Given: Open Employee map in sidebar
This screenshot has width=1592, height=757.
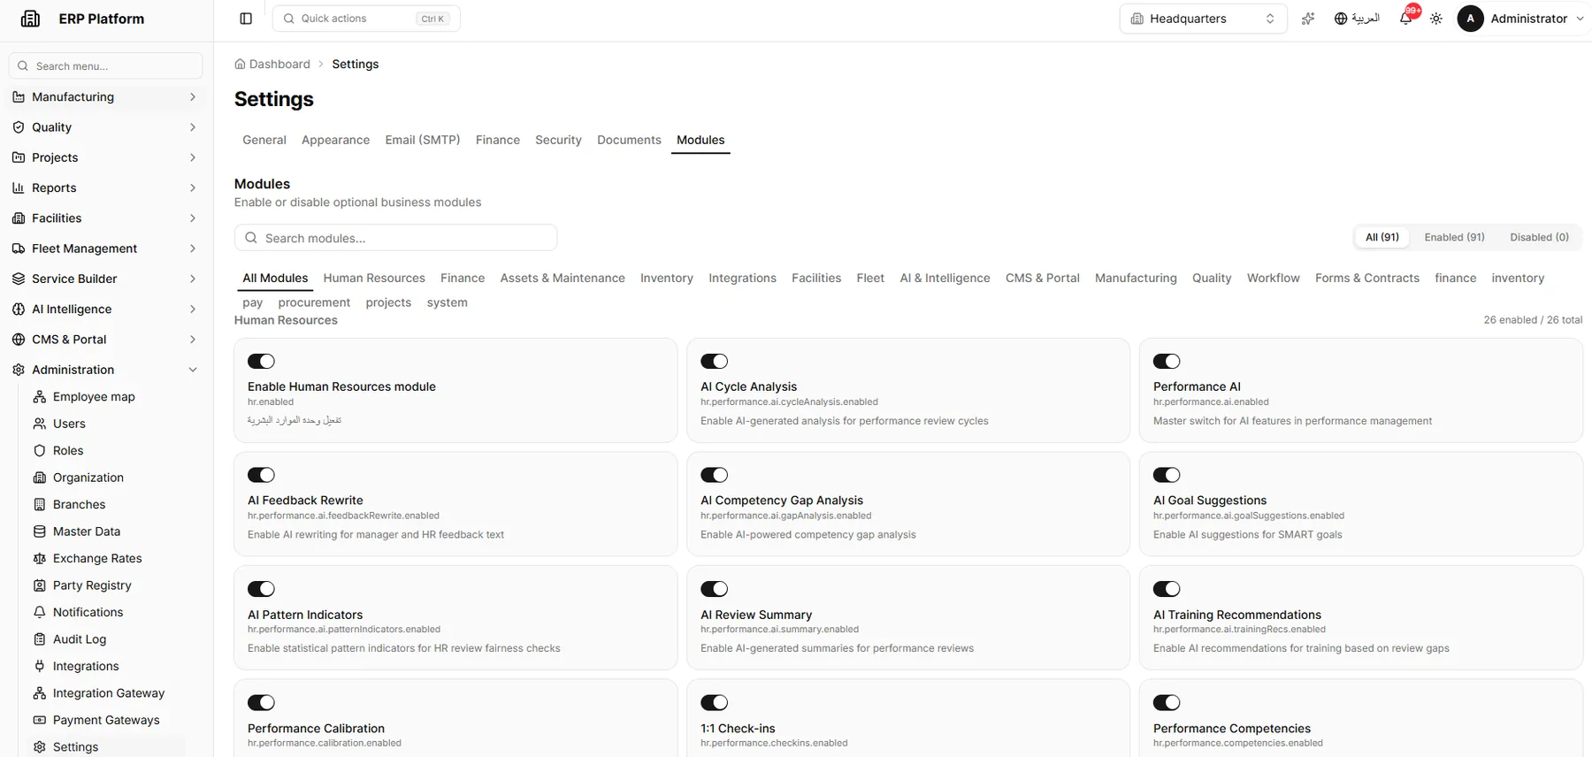Looking at the screenshot, I should coord(94,397).
